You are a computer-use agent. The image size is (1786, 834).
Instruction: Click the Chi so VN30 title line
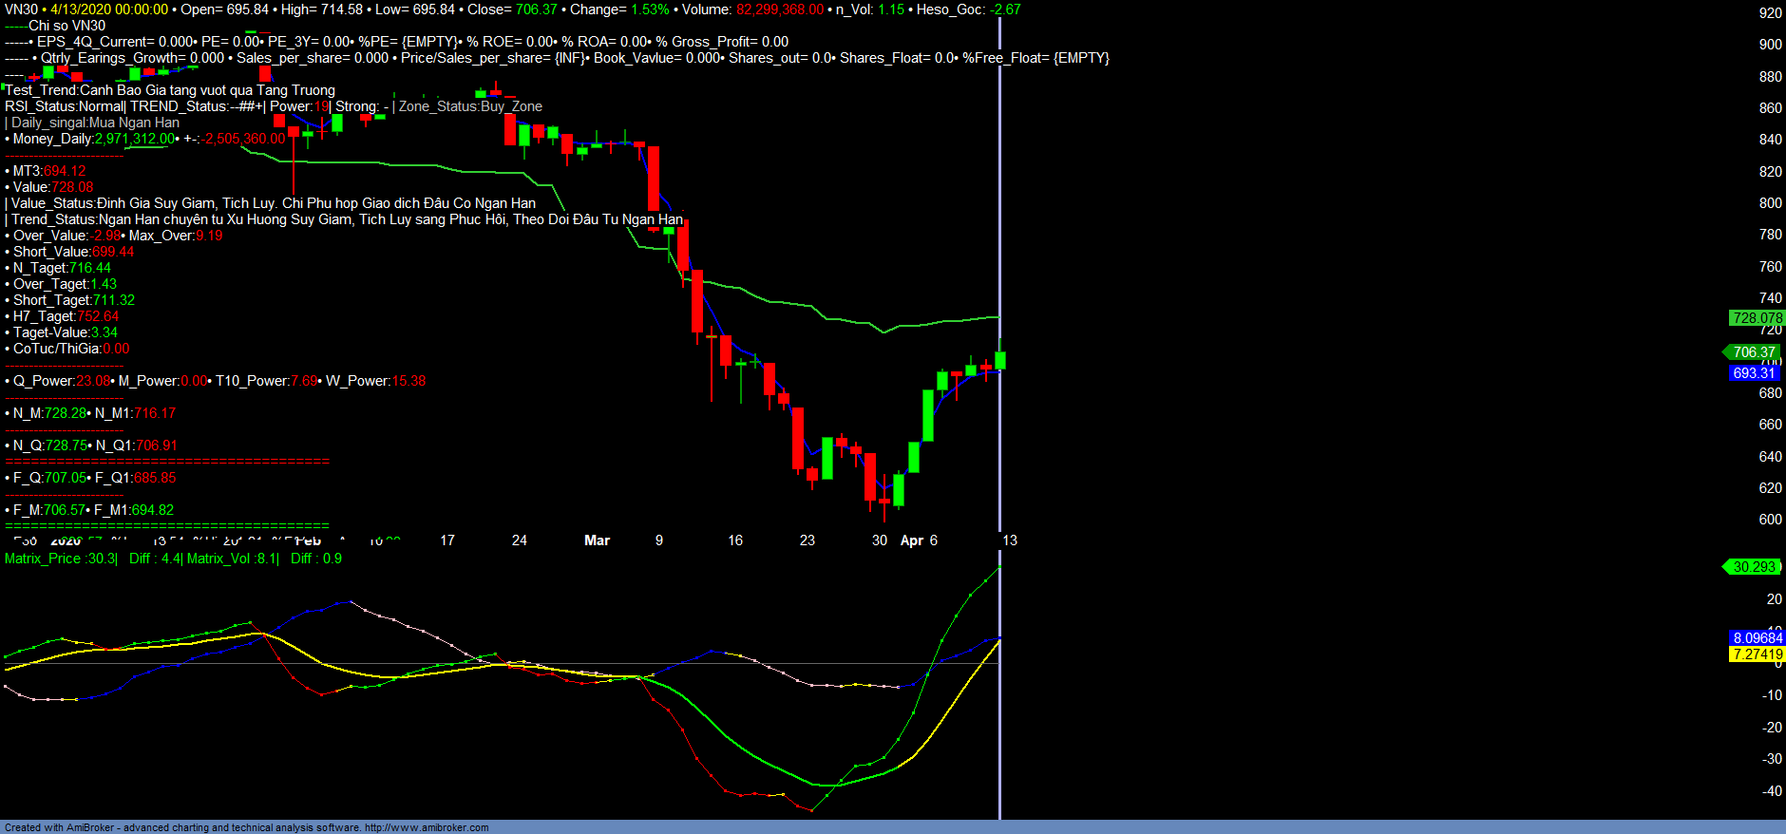pos(66,26)
